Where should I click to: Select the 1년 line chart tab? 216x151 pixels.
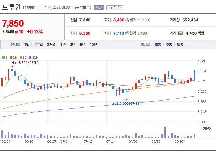pos(63,45)
